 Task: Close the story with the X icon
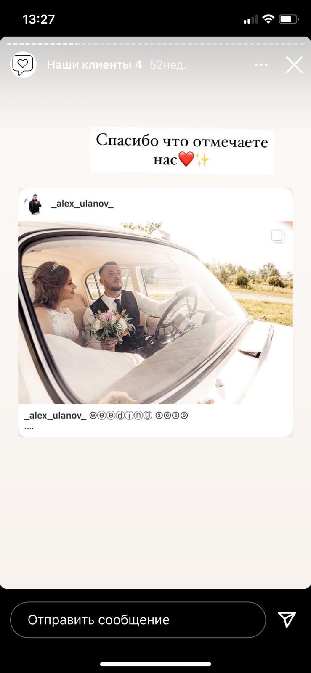294,65
